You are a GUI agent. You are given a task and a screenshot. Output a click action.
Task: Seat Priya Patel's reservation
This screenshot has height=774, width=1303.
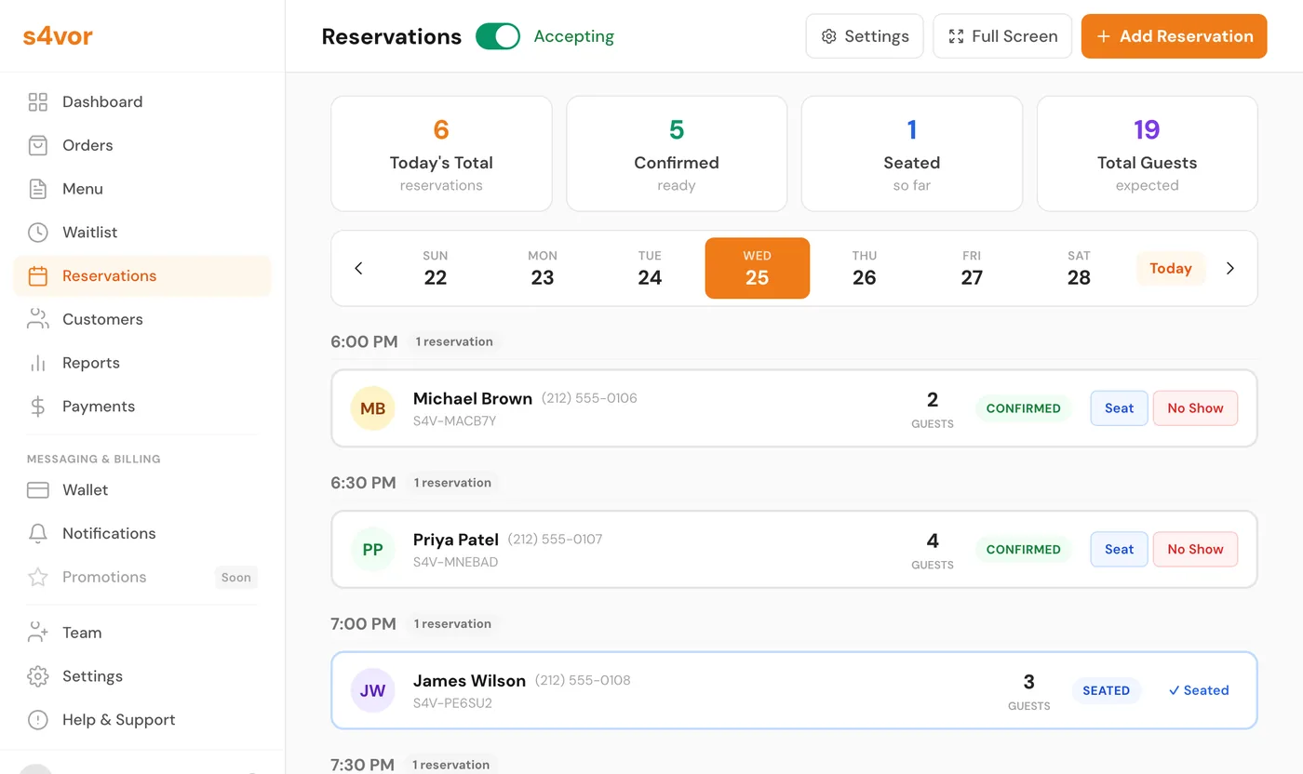1119,549
